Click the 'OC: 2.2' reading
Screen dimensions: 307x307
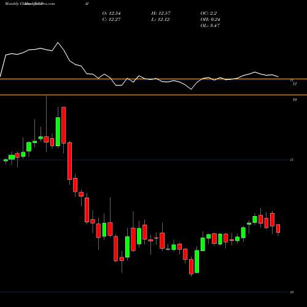[x=209, y=14]
